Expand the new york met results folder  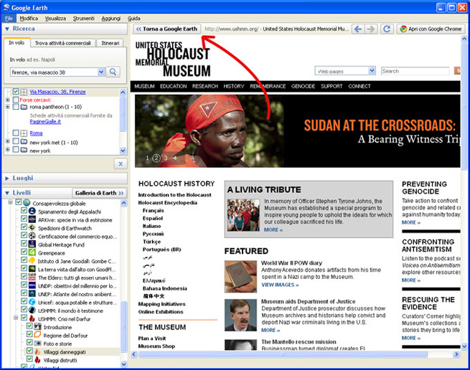pos(7,141)
